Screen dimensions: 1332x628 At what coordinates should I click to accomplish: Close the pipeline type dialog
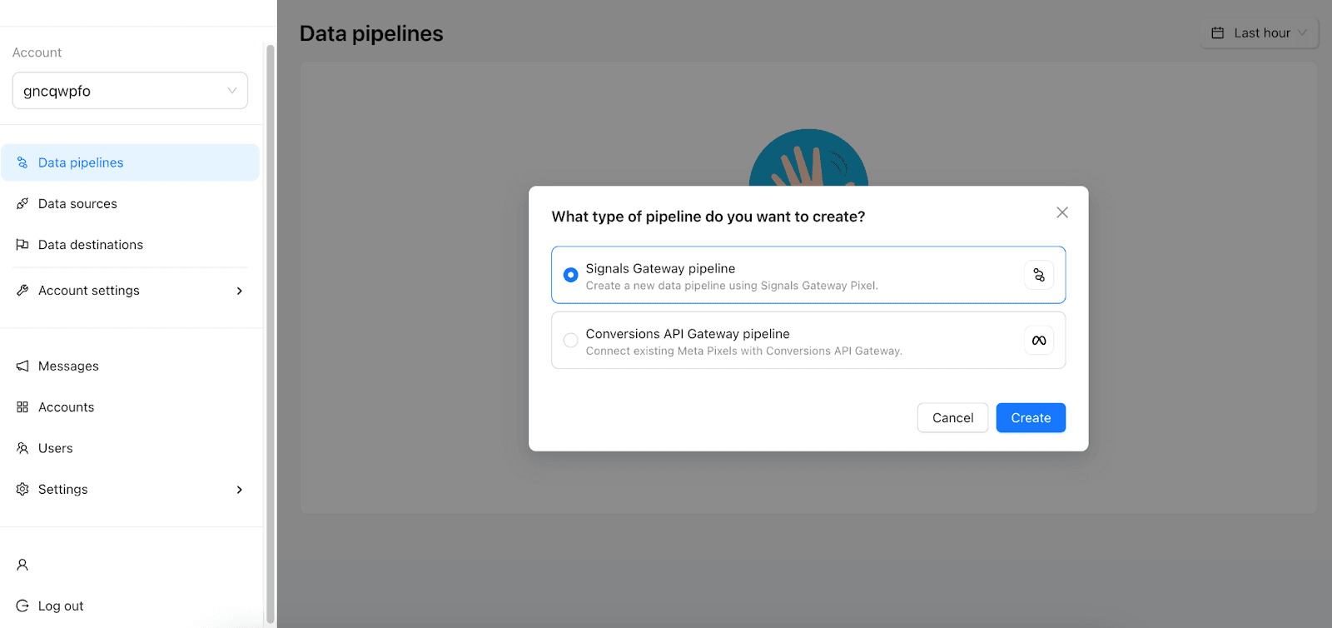tap(1062, 212)
